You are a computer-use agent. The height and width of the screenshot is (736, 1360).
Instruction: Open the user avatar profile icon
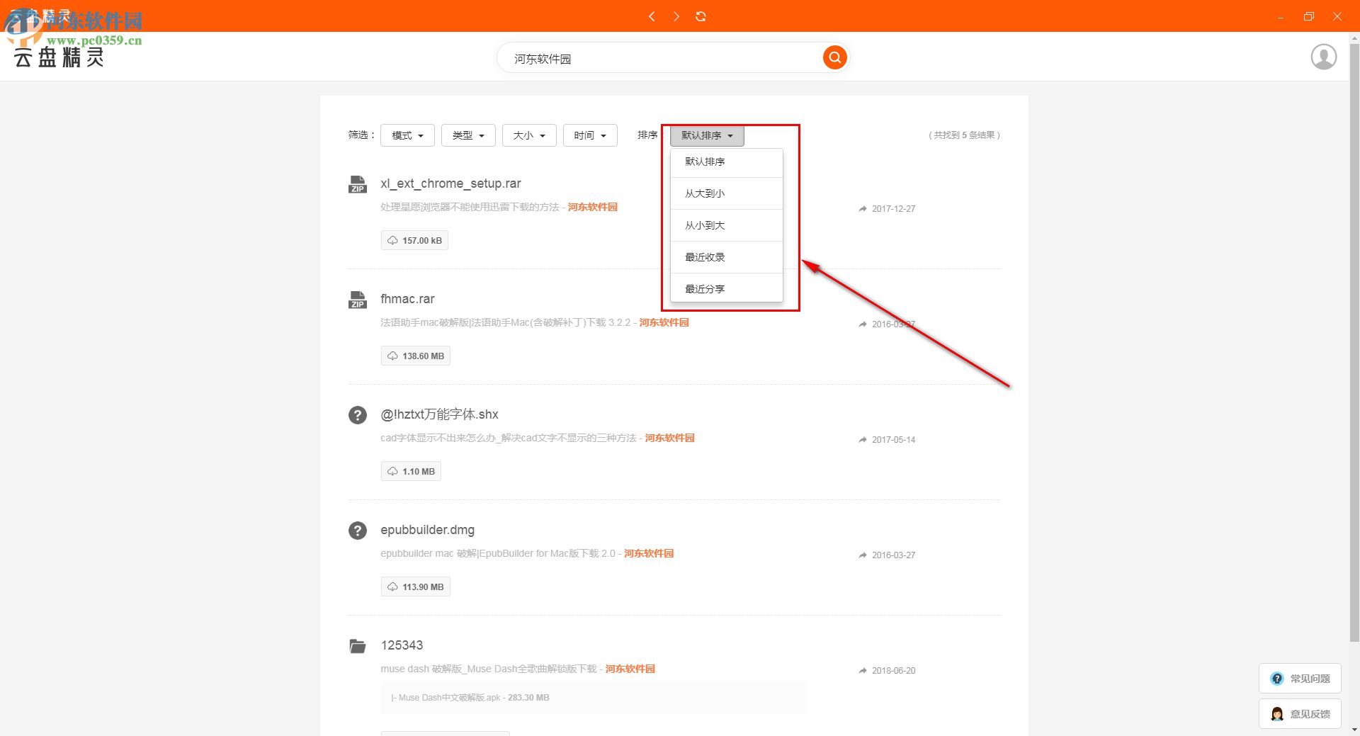(x=1324, y=56)
